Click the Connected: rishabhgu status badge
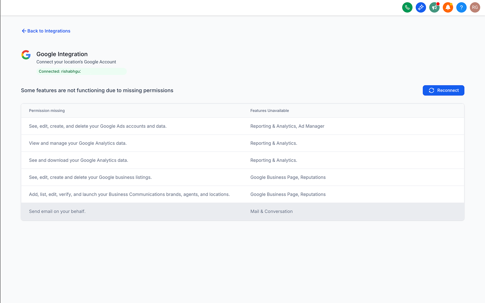 [82, 71]
